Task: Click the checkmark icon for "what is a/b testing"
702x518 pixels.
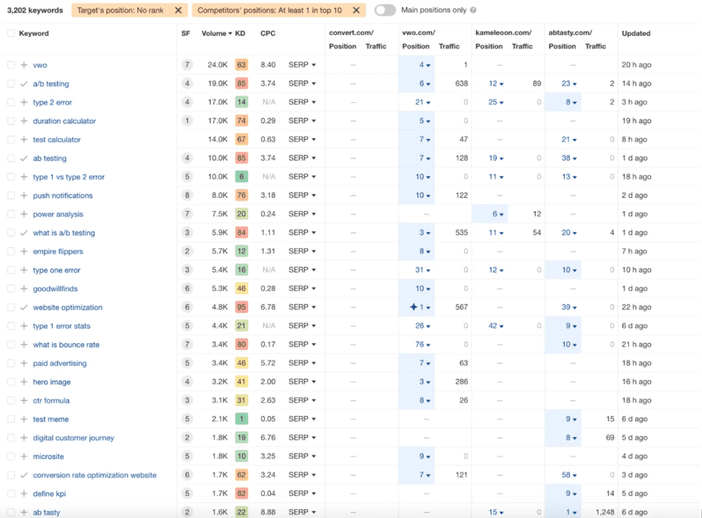Action: point(24,232)
